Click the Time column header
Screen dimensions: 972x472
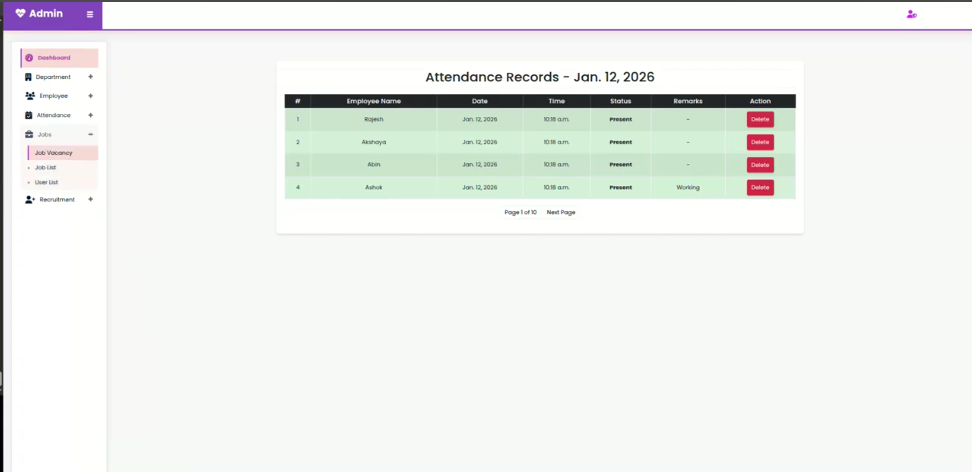[557, 101]
